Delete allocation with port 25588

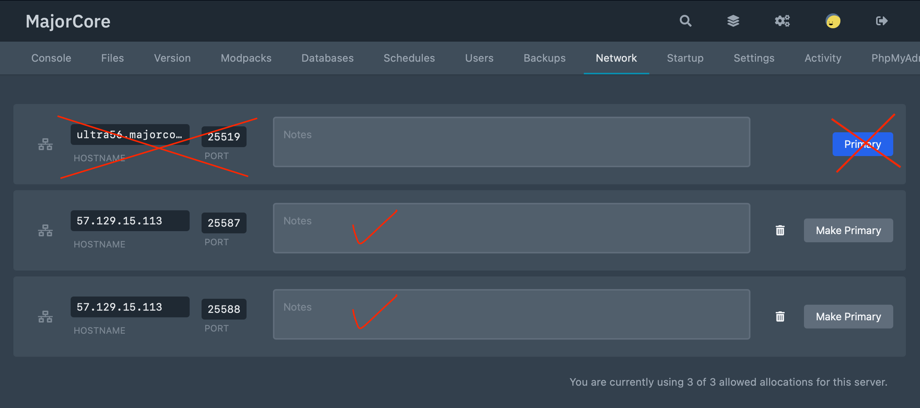(x=780, y=317)
